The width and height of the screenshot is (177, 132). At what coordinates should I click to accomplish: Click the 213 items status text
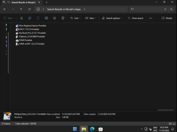6,124
